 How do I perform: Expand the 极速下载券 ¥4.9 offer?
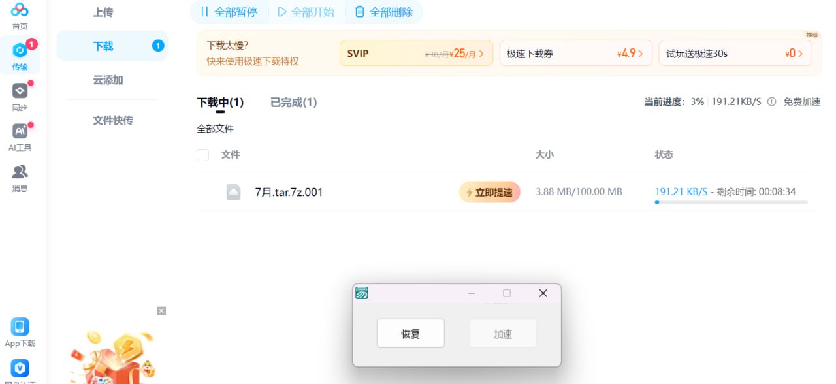[x=575, y=54]
